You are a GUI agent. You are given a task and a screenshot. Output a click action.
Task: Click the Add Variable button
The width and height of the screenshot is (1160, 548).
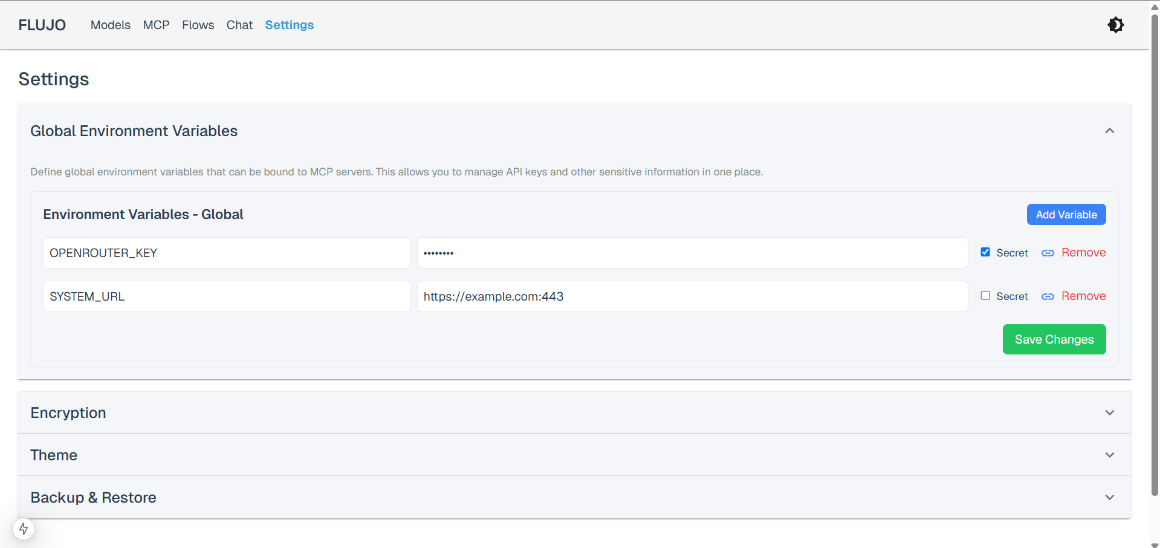(1066, 215)
